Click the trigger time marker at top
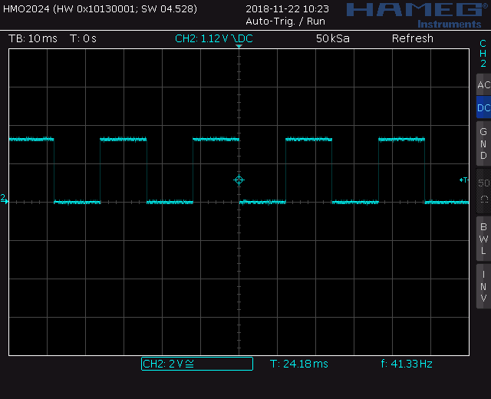 point(239,46)
